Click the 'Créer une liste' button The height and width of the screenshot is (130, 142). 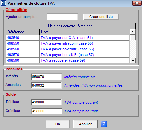(101, 17)
